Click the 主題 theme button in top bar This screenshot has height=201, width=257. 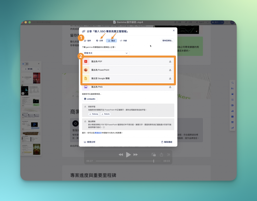(178, 22)
